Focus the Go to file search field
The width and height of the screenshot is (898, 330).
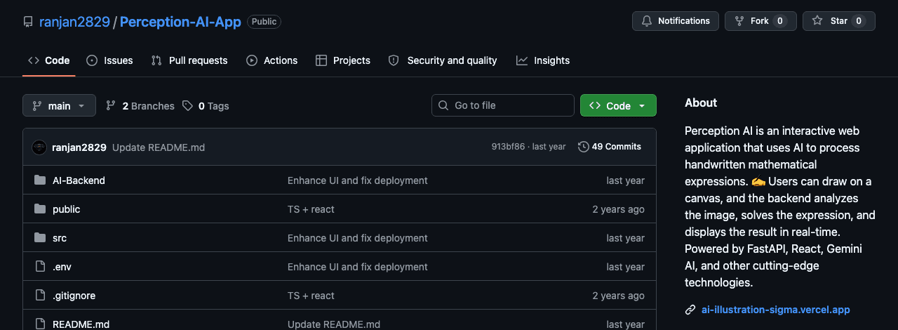(x=503, y=105)
